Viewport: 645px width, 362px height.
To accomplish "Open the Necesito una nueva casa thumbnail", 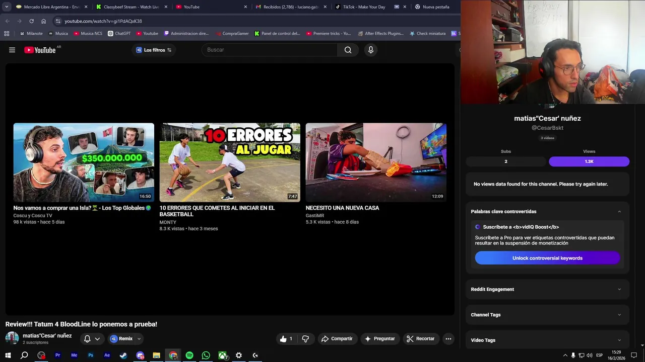I will tap(376, 162).
